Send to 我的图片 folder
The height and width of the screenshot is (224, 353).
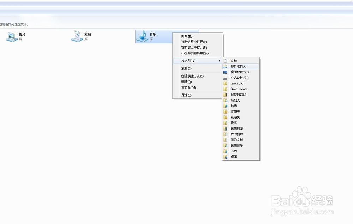point(241,134)
